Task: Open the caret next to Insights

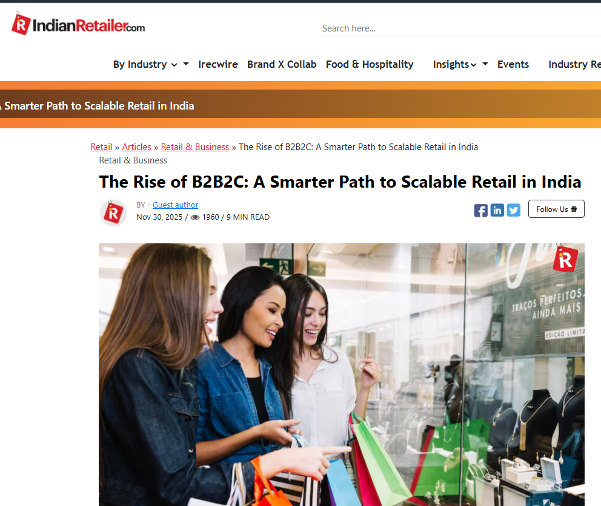Action: tap(485, 64)
